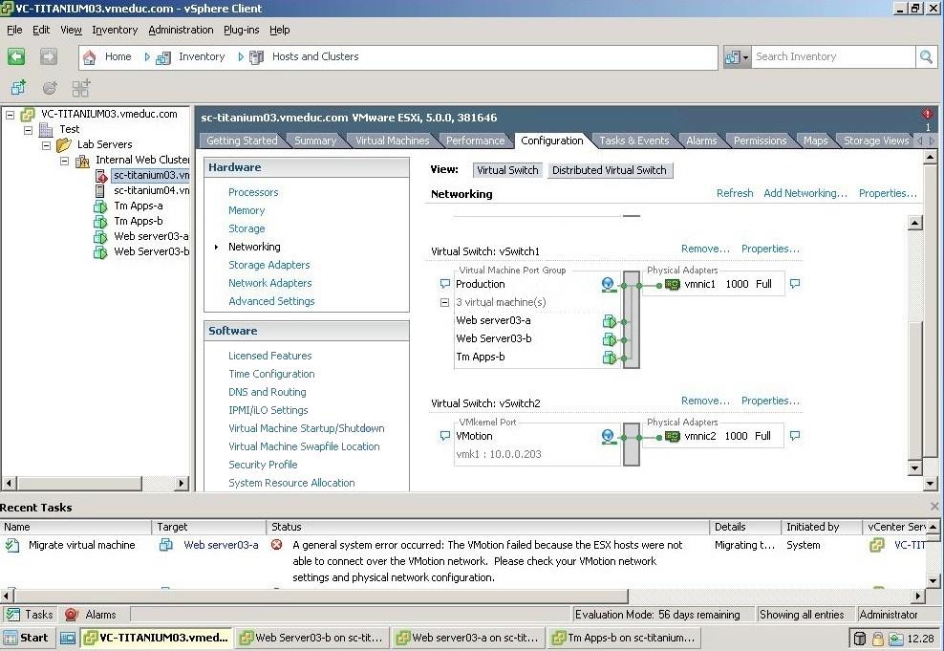Click Properties link for vSwitch1

click(770, 249)
